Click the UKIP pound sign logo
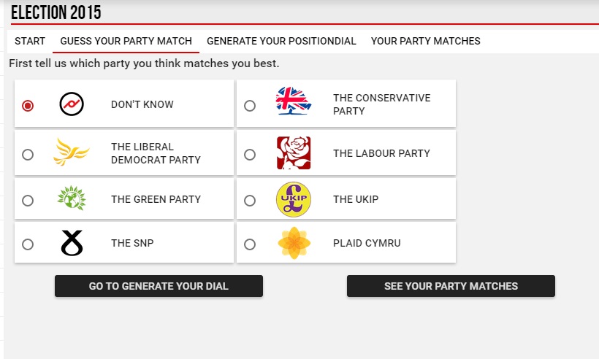 pos(294,199)
